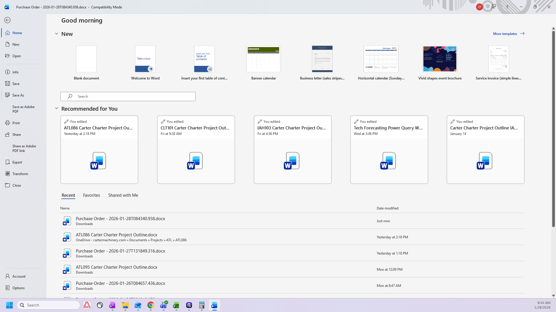The width and height of the screenshot is (556, 312).
Task: Collapse the Recommended for You section
Action: click(x=57, y=108)
